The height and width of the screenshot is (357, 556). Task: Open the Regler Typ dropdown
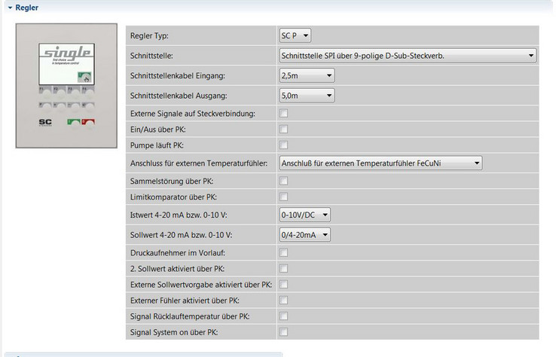(x=295, y=35)
